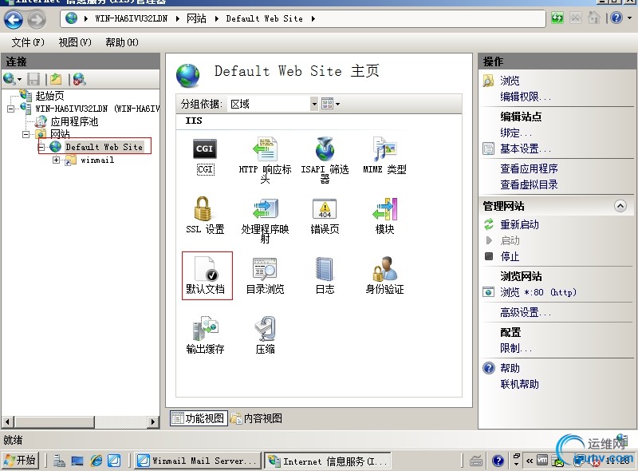Open SSL 设置 feature

click(205, 216)
